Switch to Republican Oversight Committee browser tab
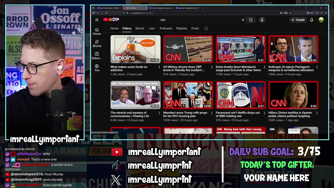This screenshot has height=188, width=334. (x=187, y=8)
